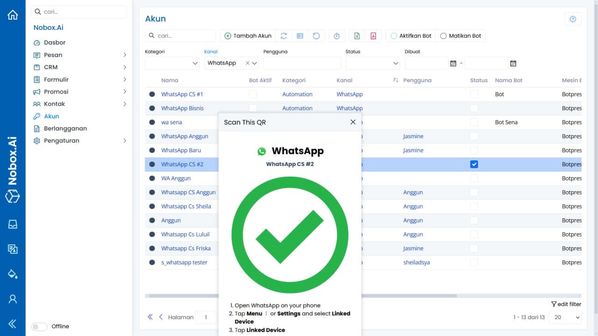Click the Tambah Akun button

[248, 36]
